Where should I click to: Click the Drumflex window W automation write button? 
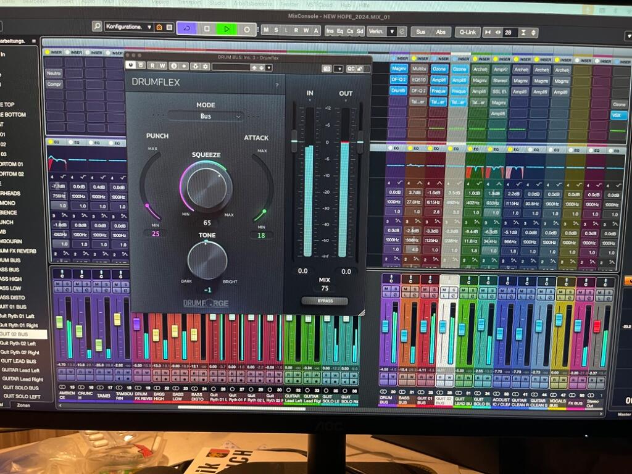pyautogui.click(x=162, y=65)
